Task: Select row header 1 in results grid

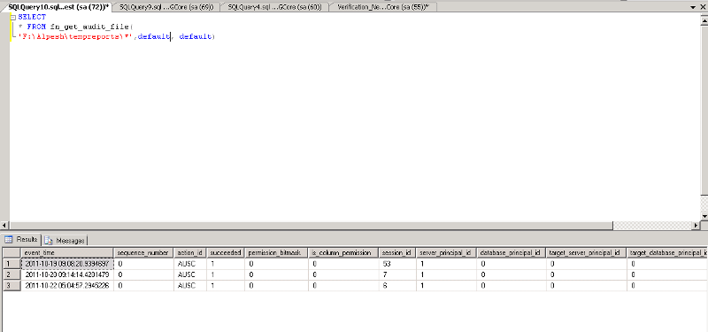Action: 12,263
